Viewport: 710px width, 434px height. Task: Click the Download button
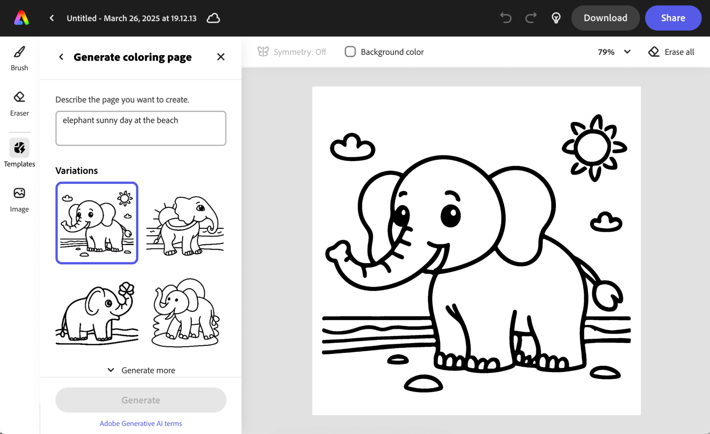coord(605,18)
